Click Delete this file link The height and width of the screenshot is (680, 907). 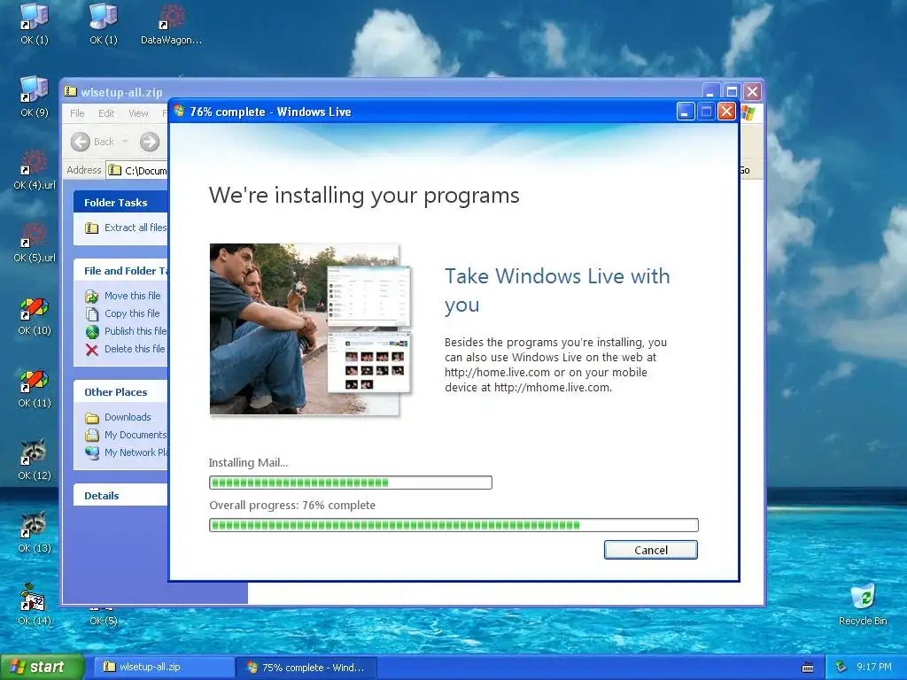pos(135,349)
